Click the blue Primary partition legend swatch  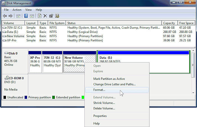[x=26, y=97]
